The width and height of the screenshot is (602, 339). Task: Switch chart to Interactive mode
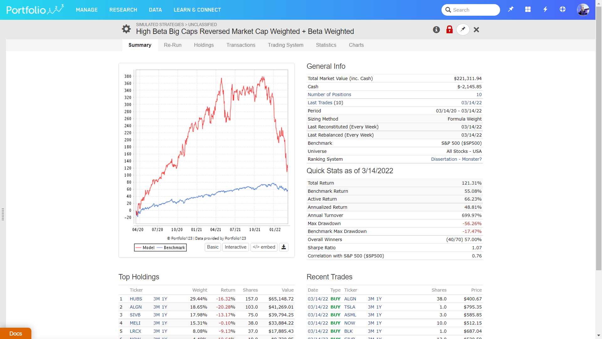[235, 247]
